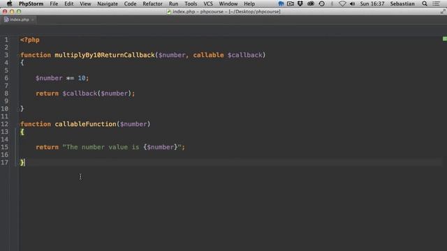This screenshot has height=251, width=447.
Task: Click the green inspection status indicator
Action: click(445, 39)
